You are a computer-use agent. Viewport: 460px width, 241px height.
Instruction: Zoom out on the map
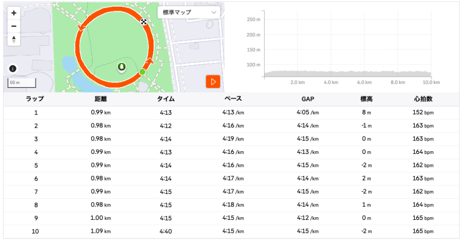pyautogui.click(x=14, y=26)
